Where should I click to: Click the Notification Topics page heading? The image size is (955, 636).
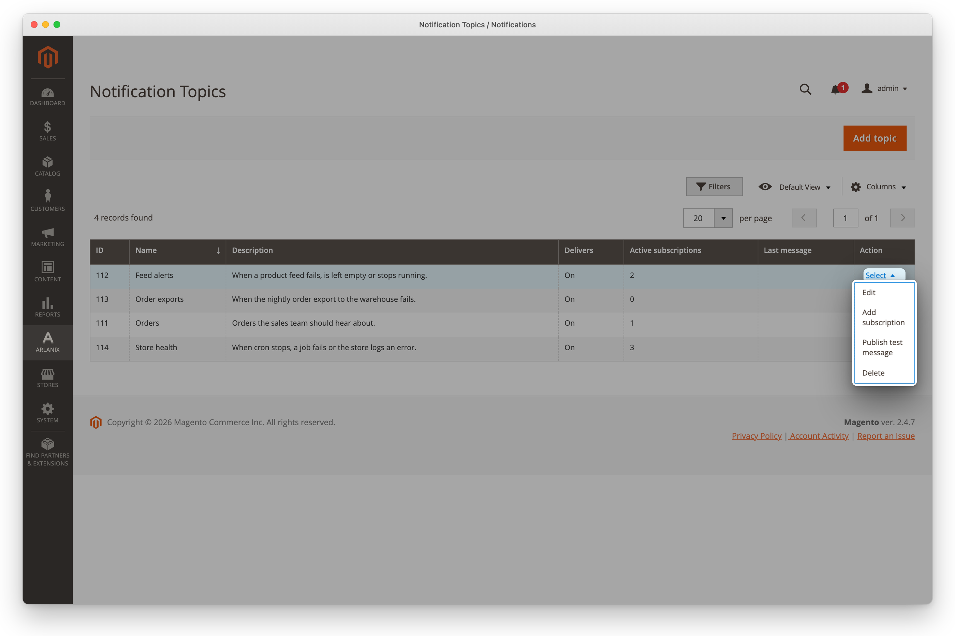158,92
